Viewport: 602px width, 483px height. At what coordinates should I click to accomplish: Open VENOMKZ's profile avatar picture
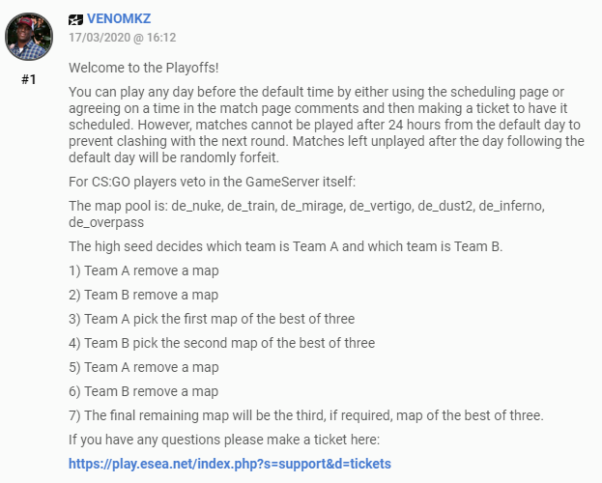[29, 37]
